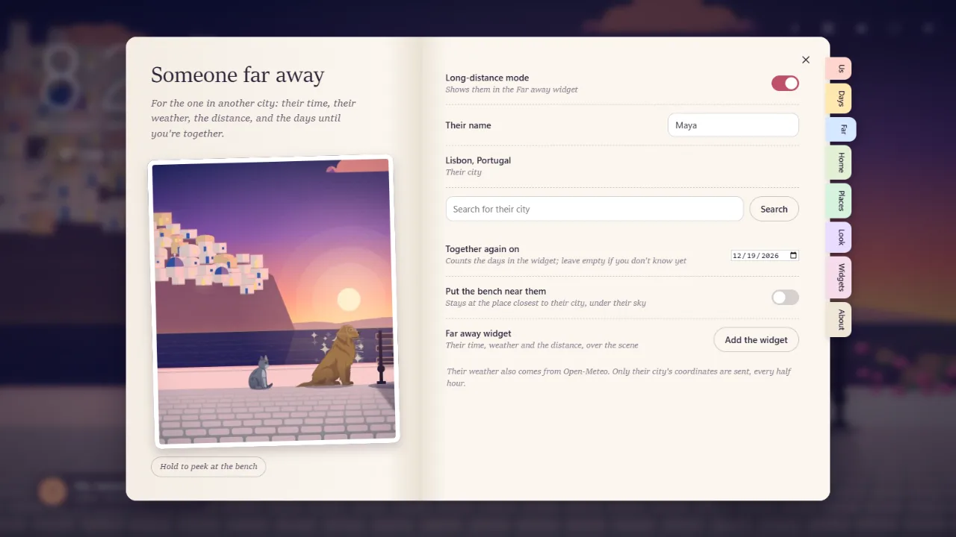Open the Places tab
This screenshot has height=537, width=956.
tap(840, 201)
